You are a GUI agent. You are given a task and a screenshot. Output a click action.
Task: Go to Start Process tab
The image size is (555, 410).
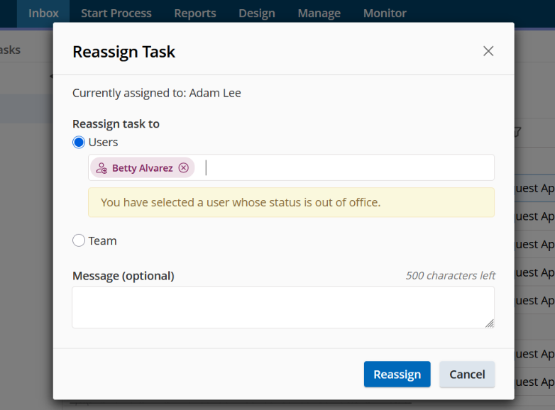click(x=116, y=13)
